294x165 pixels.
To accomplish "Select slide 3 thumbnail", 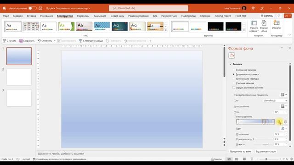I will click(x=19, y=98).
